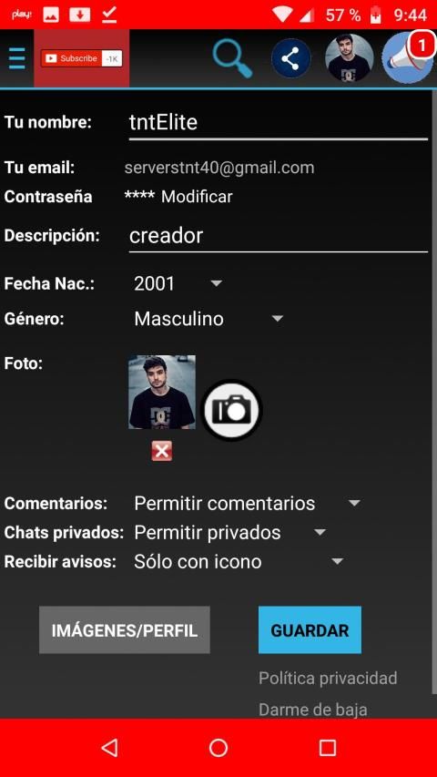437x777 pixels.
Task: Tap the share icon in top bar
Action: click(x=290, y=59)
